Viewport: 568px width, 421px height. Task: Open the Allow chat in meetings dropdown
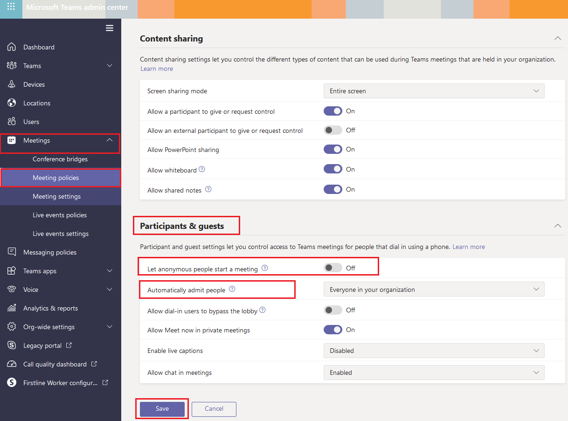pyautogui.click(x=434, y=373)
